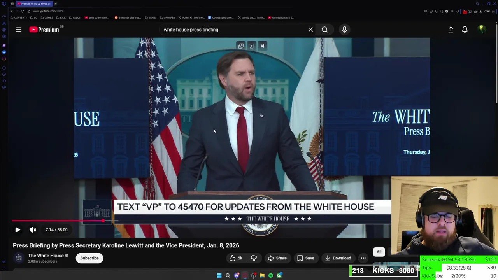This screenshot has height=280, width=498.
Task: Open Instagram in the browser sidebar
Action: 4,59
